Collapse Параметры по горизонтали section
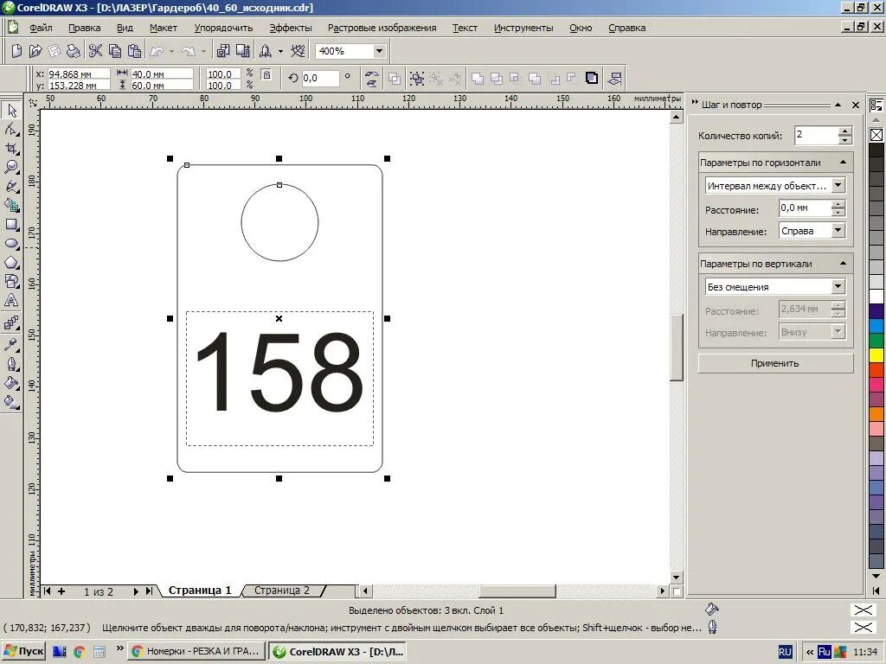886x664 pixels. click(x=843, y=163)
